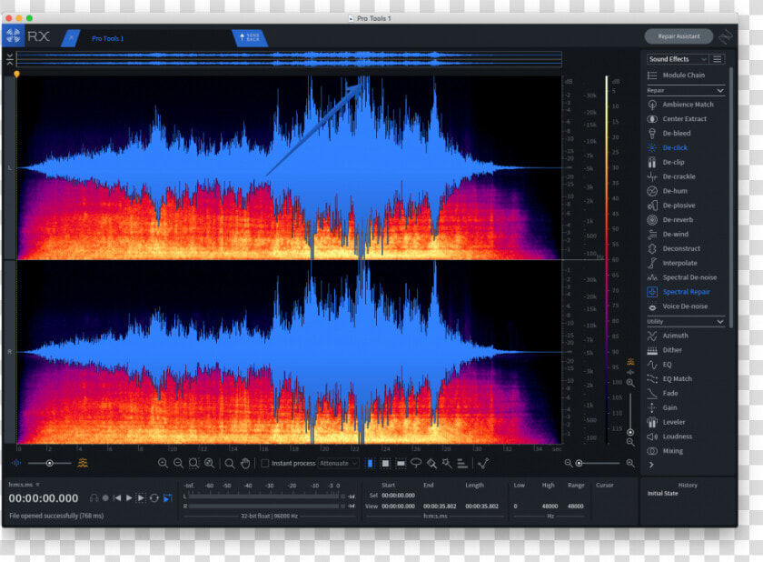Image resolution: width=763 pixels, height=562 pixels.
Task: Click zoom in time icon in toolbar
Action: [x=163, y=463]
